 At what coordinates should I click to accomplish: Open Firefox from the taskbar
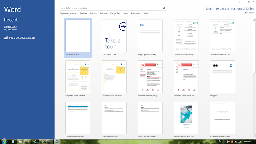(x=28, y=142)
